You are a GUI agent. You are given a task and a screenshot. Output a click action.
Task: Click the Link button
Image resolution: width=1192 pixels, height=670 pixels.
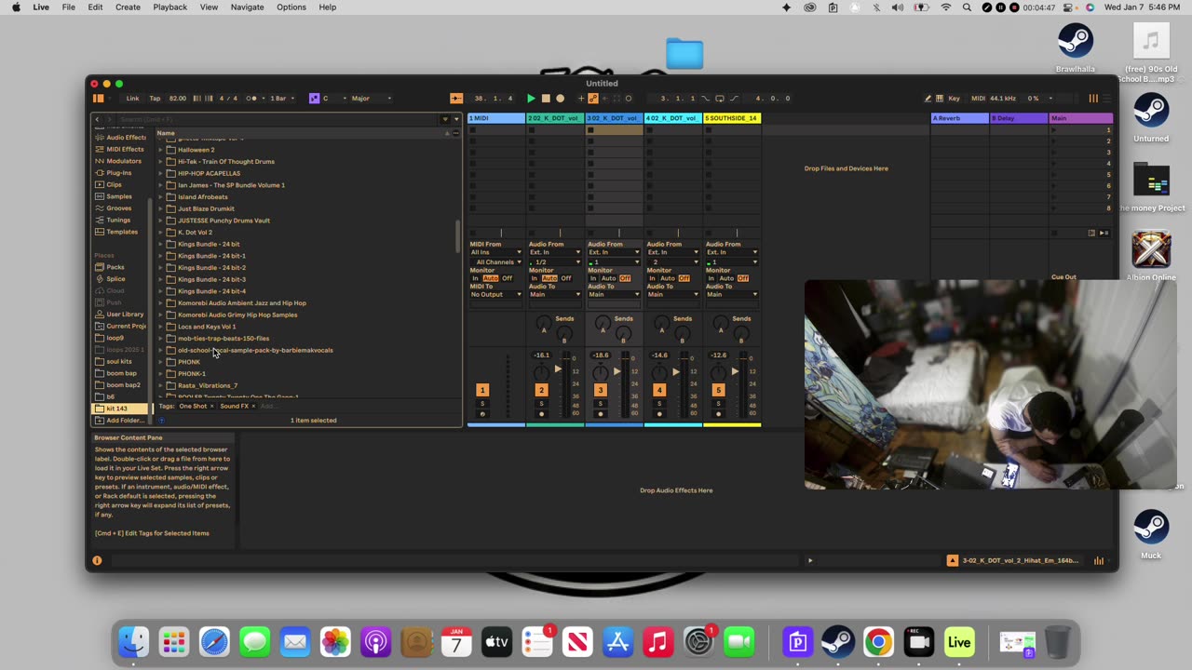coord(133,98)
